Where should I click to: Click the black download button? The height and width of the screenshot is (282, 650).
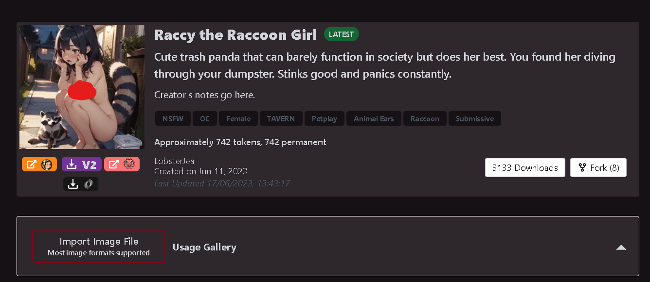point(80,184)
